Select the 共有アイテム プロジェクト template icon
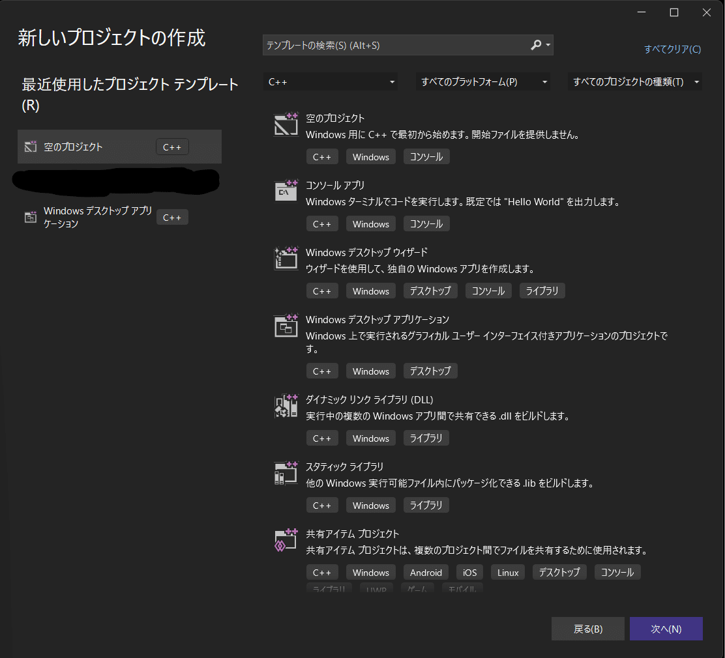This screenshot has height=658, width=725. (x=286, y=539)
